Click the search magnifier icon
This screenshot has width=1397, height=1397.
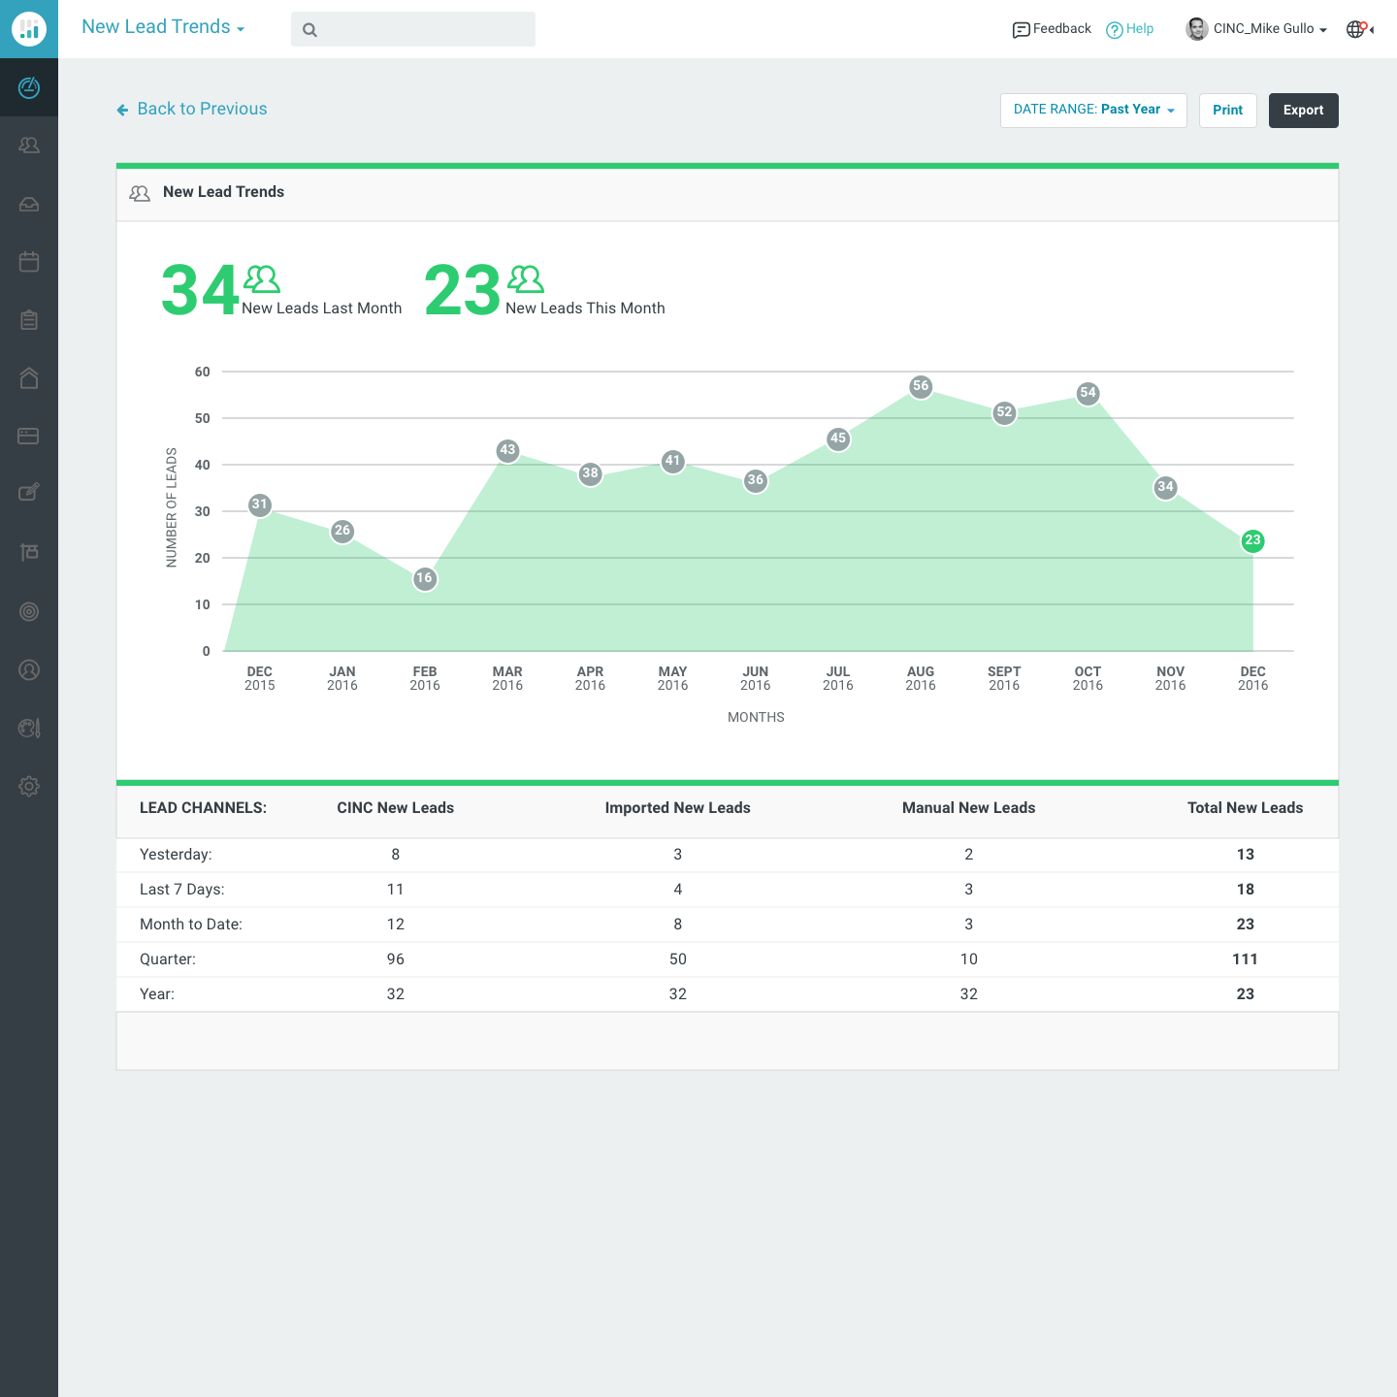(x=309, y=30)
